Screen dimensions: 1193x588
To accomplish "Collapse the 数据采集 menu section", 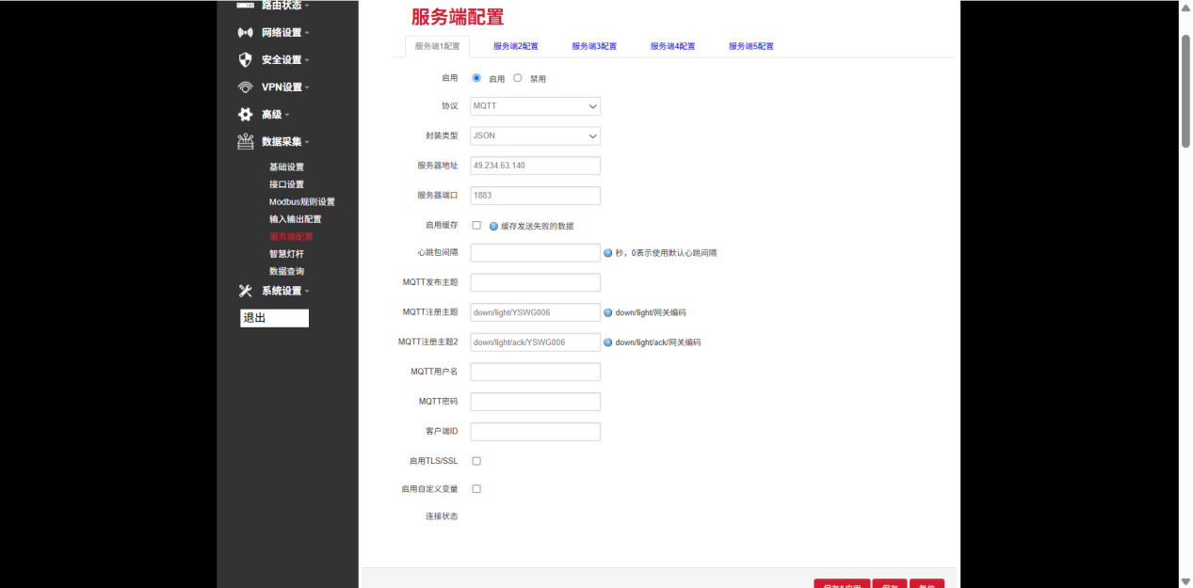I will click(x=282, y=141).
